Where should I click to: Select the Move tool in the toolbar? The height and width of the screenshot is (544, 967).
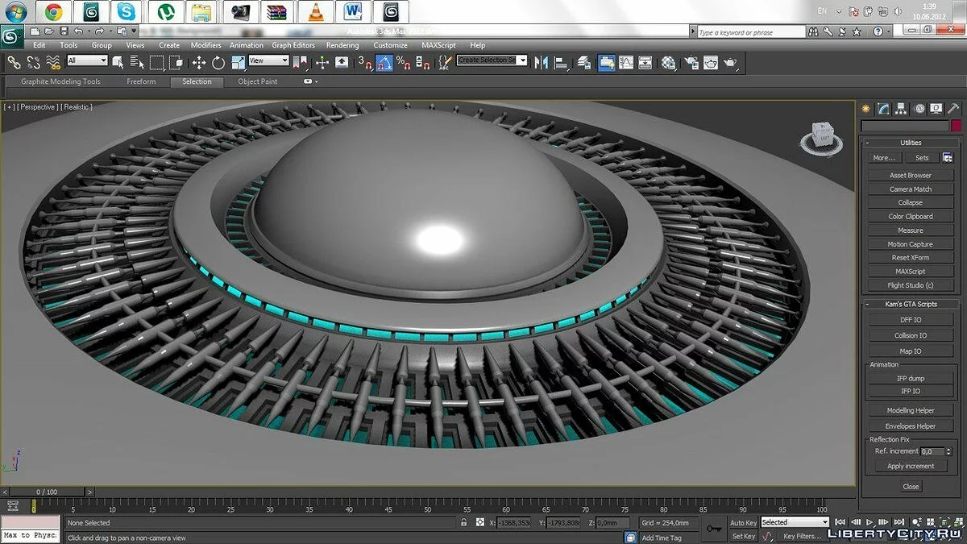199,62
